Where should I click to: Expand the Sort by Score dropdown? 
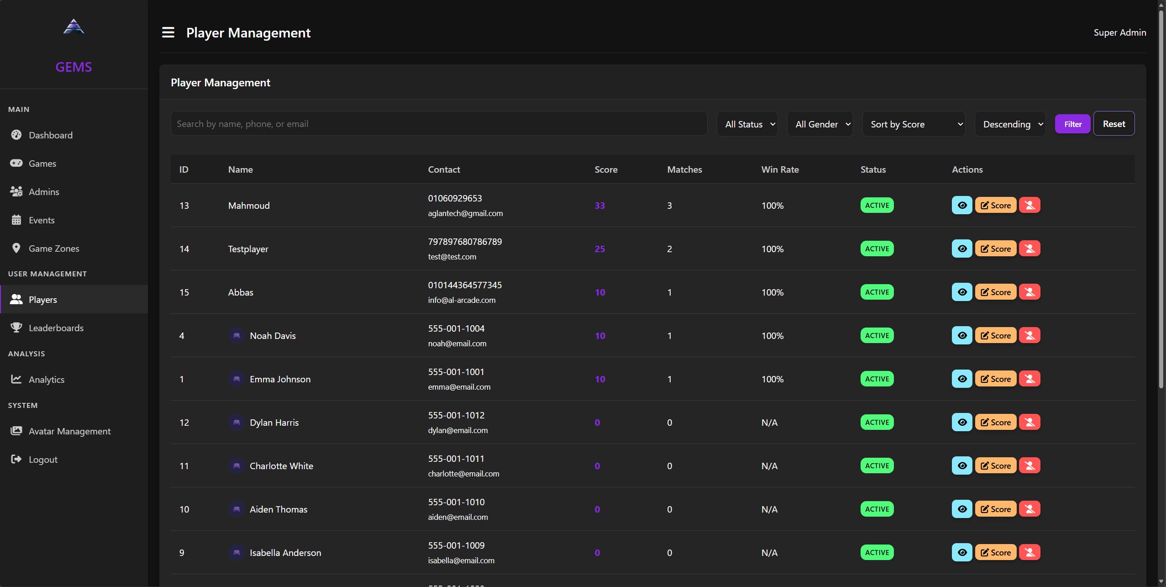tap(914, 124)
